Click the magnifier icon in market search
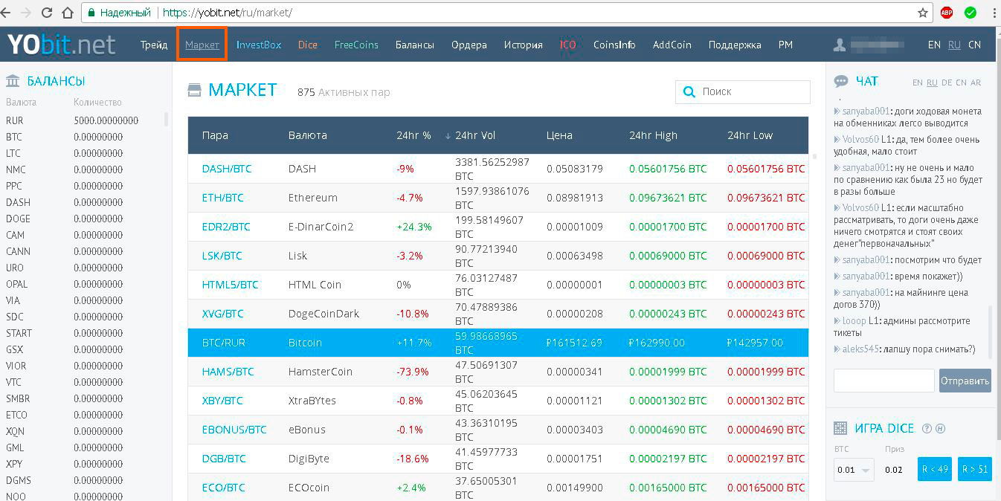 click(x=688, y=92)
